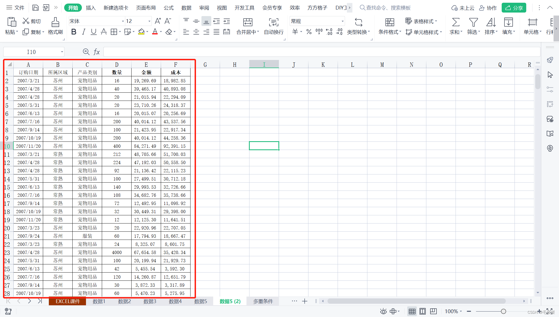Open the 表格样式 dropdown

tap(421, 21)
